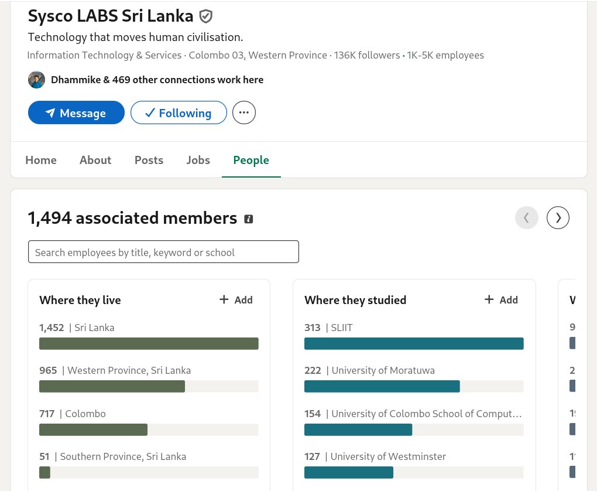Open Dhammike & 469 other connections link
Image resolution: width=597 pixels, height=491 pixels.
point(157,80)
